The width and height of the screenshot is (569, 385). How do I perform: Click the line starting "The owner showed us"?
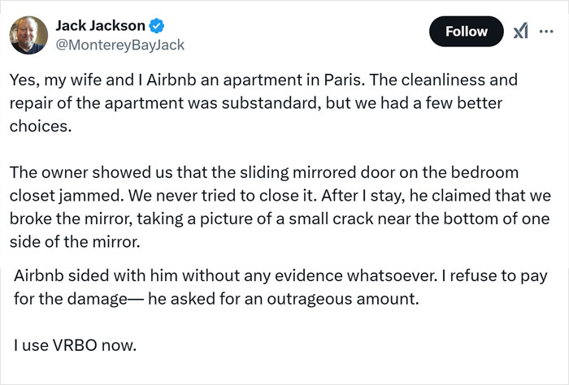coord(264,174)
